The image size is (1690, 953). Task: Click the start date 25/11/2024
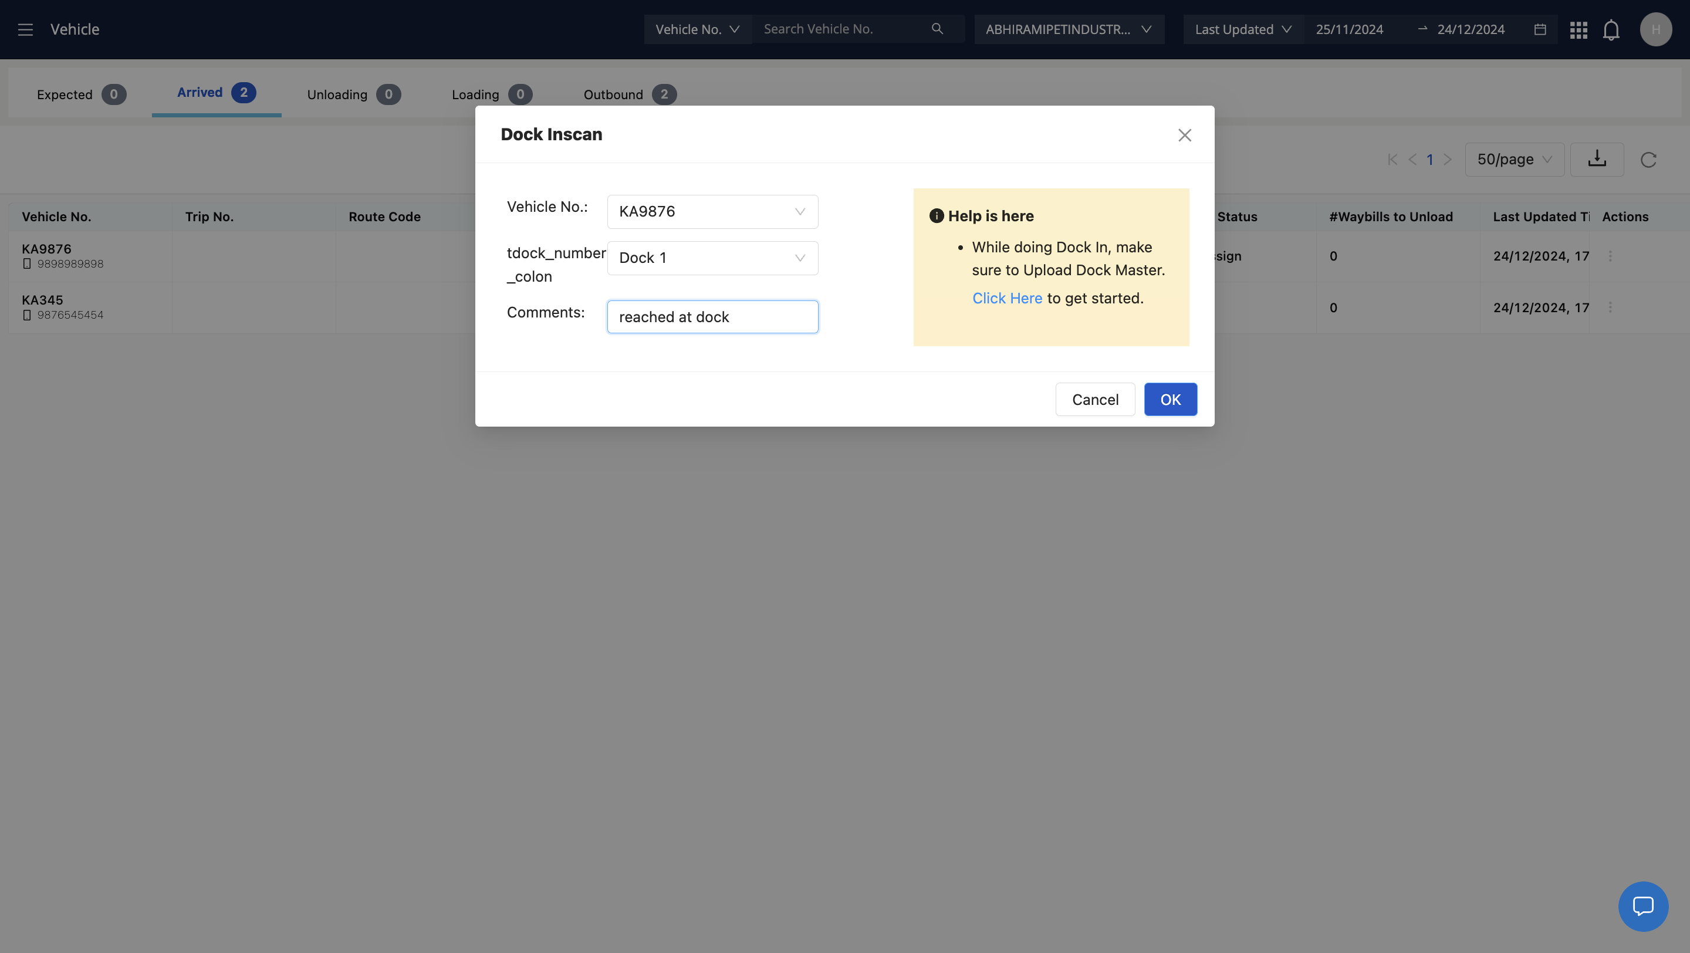(1350, 29)
